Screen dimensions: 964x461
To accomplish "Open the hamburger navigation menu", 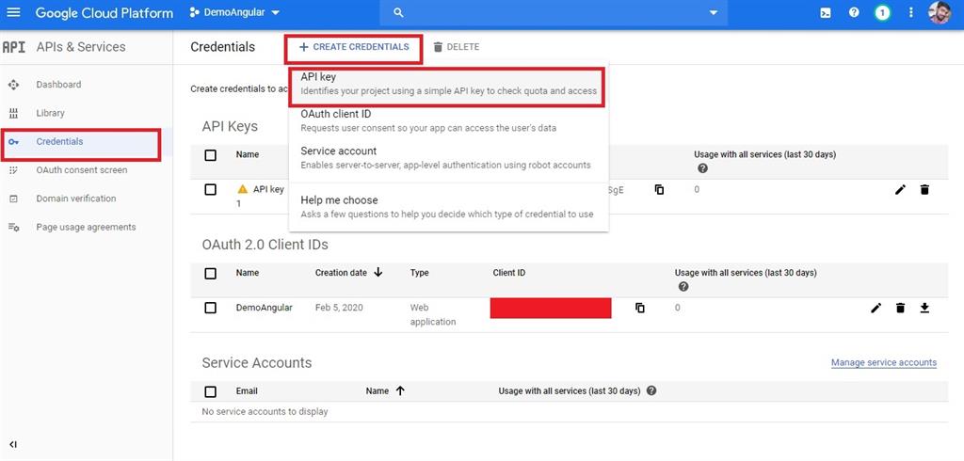I will (x=13, y=12).
